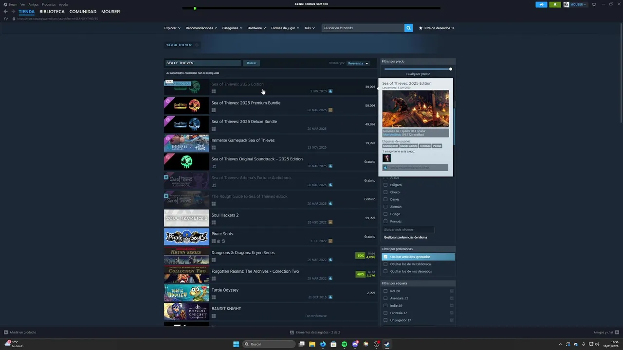This screenshot has height=350, width=623.
Task: Tick the Griego language checkbox
Action: tap(385, 214)
